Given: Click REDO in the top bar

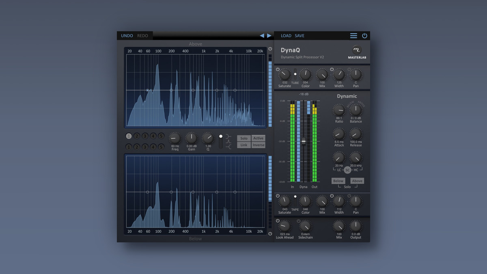Looking at the screenshot, I should coord(142,36).
